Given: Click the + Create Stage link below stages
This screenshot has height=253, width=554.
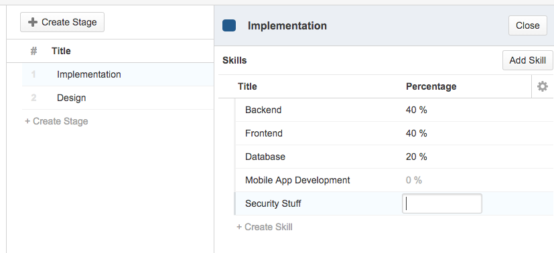Looking at the screenshot, I should tap(56, 121).
